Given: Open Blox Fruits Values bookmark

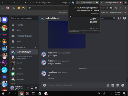Looking at the screenshot, I should [118, 13].
